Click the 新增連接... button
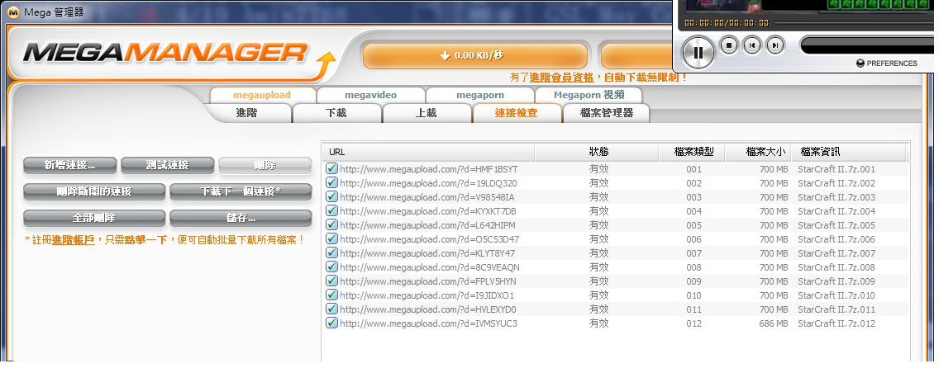The height and width of the screenshot is (368, 939). 70,165
